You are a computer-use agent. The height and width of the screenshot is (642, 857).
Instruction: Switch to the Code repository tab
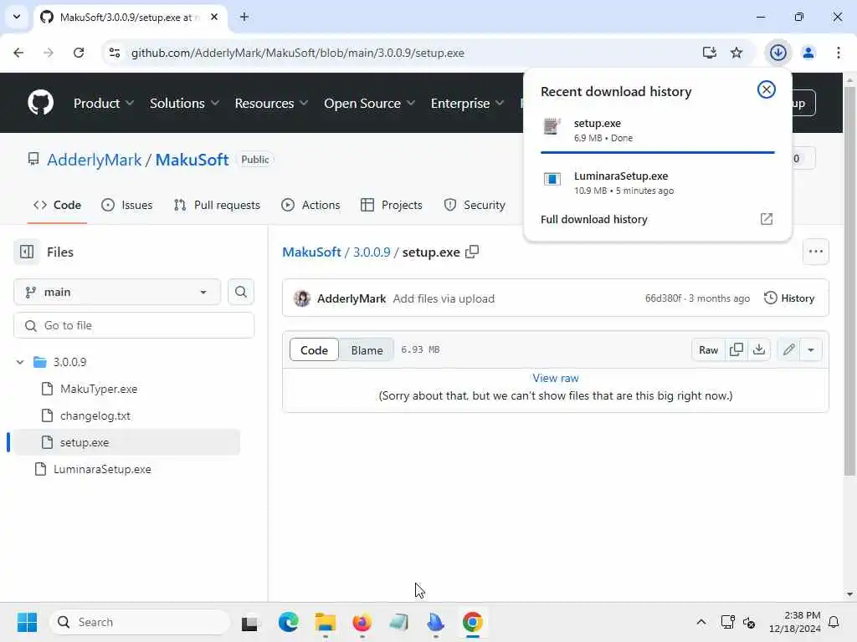[x=58, y=206]
